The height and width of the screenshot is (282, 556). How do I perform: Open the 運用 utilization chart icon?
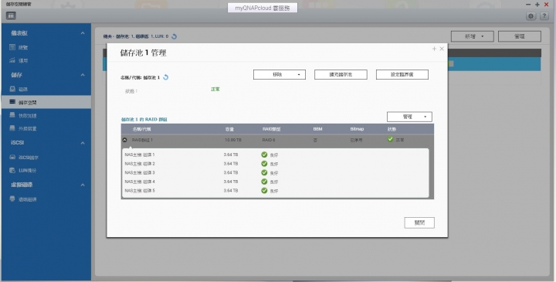(x=12, y=60)
